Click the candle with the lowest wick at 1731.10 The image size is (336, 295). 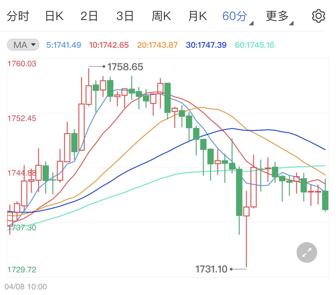tap(246, 229)
